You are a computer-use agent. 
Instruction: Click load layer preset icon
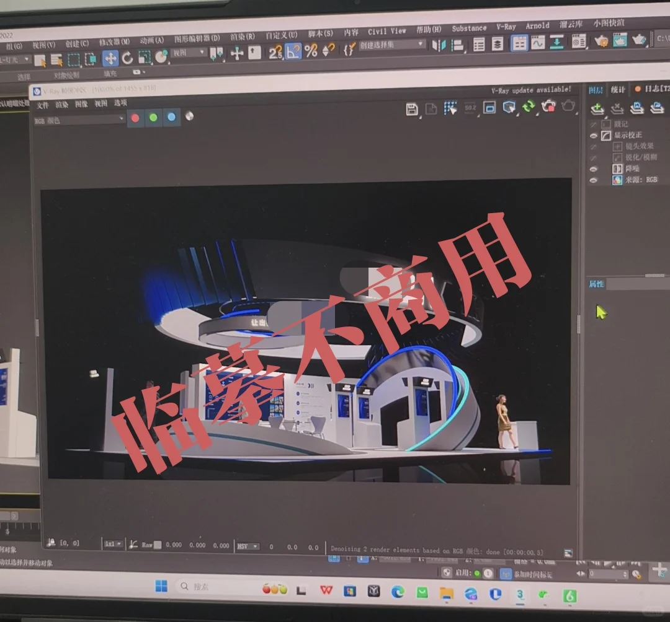click(657, 107)
